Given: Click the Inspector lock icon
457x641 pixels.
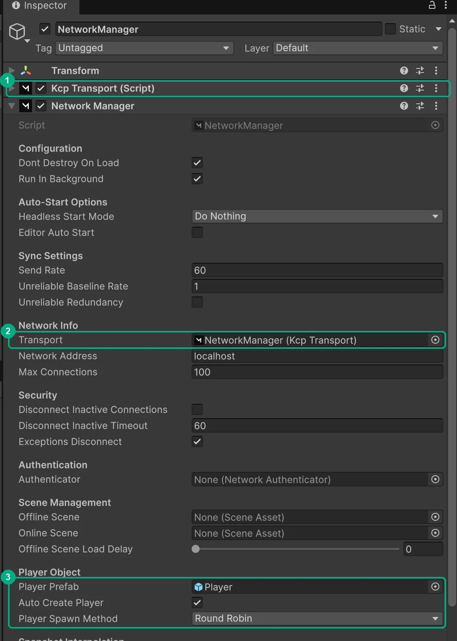Looking at the screenshot, I should pyautogui.click(x=432, y=5).
